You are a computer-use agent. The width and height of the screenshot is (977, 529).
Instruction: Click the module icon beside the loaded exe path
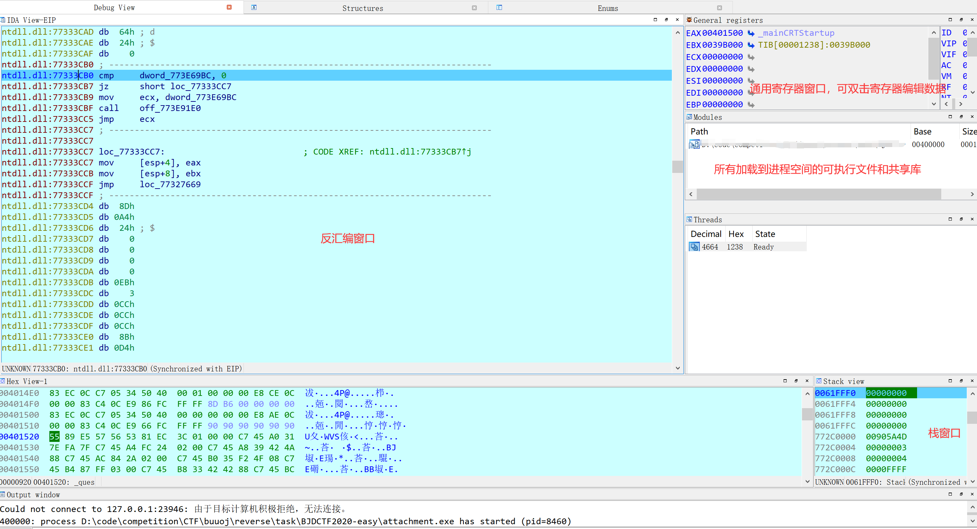(694, 144)
